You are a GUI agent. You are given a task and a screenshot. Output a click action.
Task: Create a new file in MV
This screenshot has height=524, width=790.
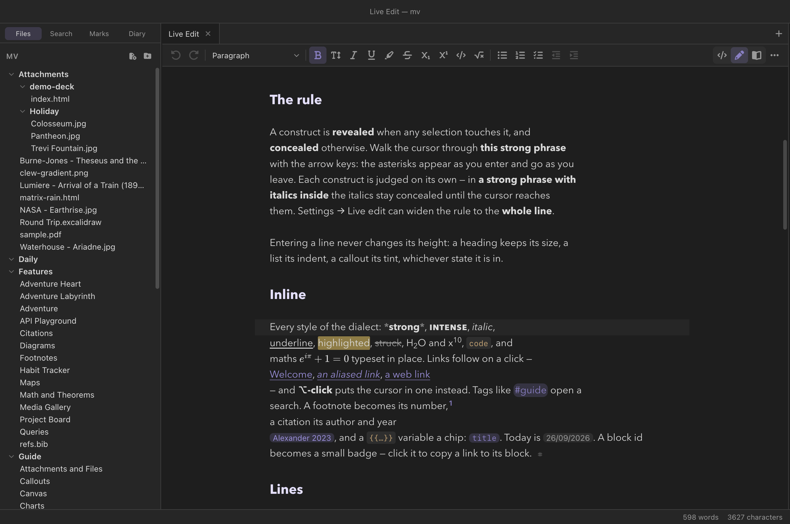132,56
